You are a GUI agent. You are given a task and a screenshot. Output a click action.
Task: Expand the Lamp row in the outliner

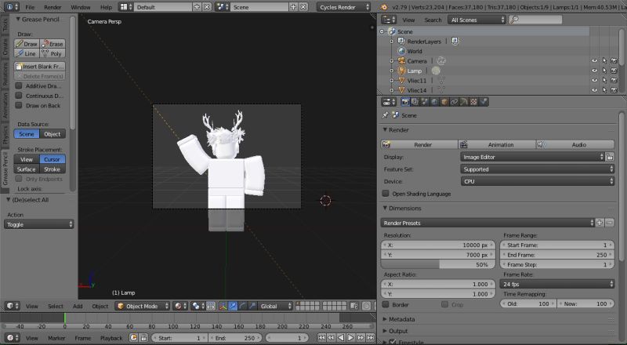392,71
